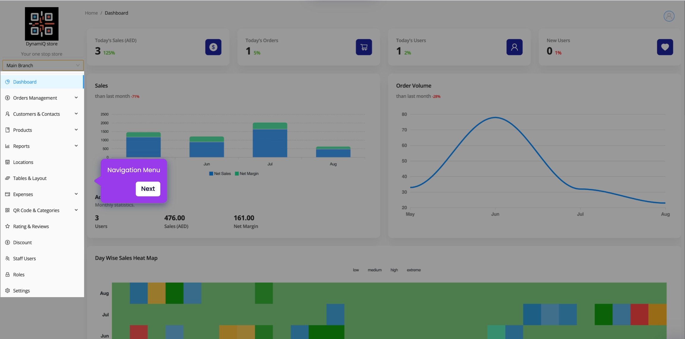
Task: Open the Tables & Layout menu item
Action: click(30, 178)
